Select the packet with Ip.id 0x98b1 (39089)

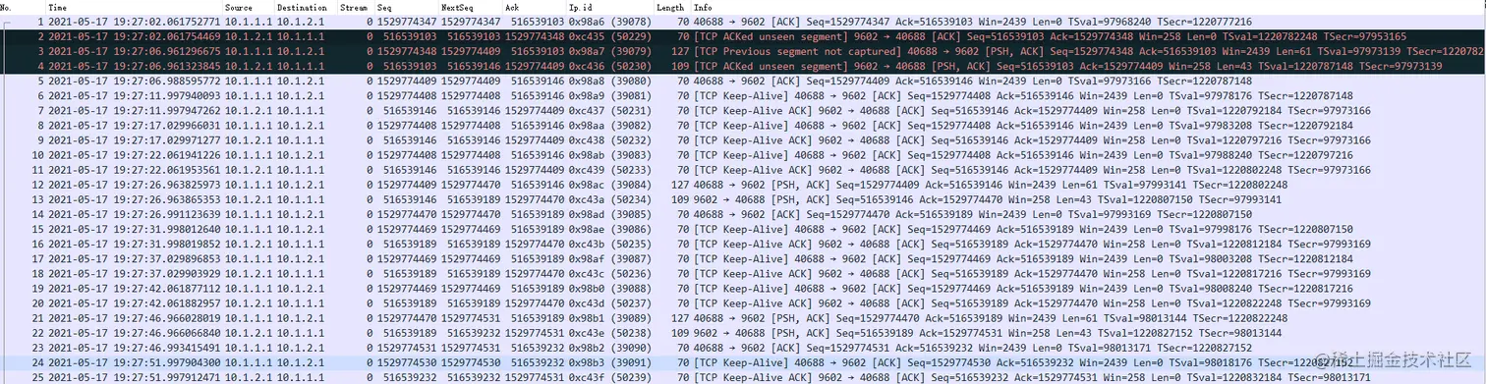click(x=743, y=317)
